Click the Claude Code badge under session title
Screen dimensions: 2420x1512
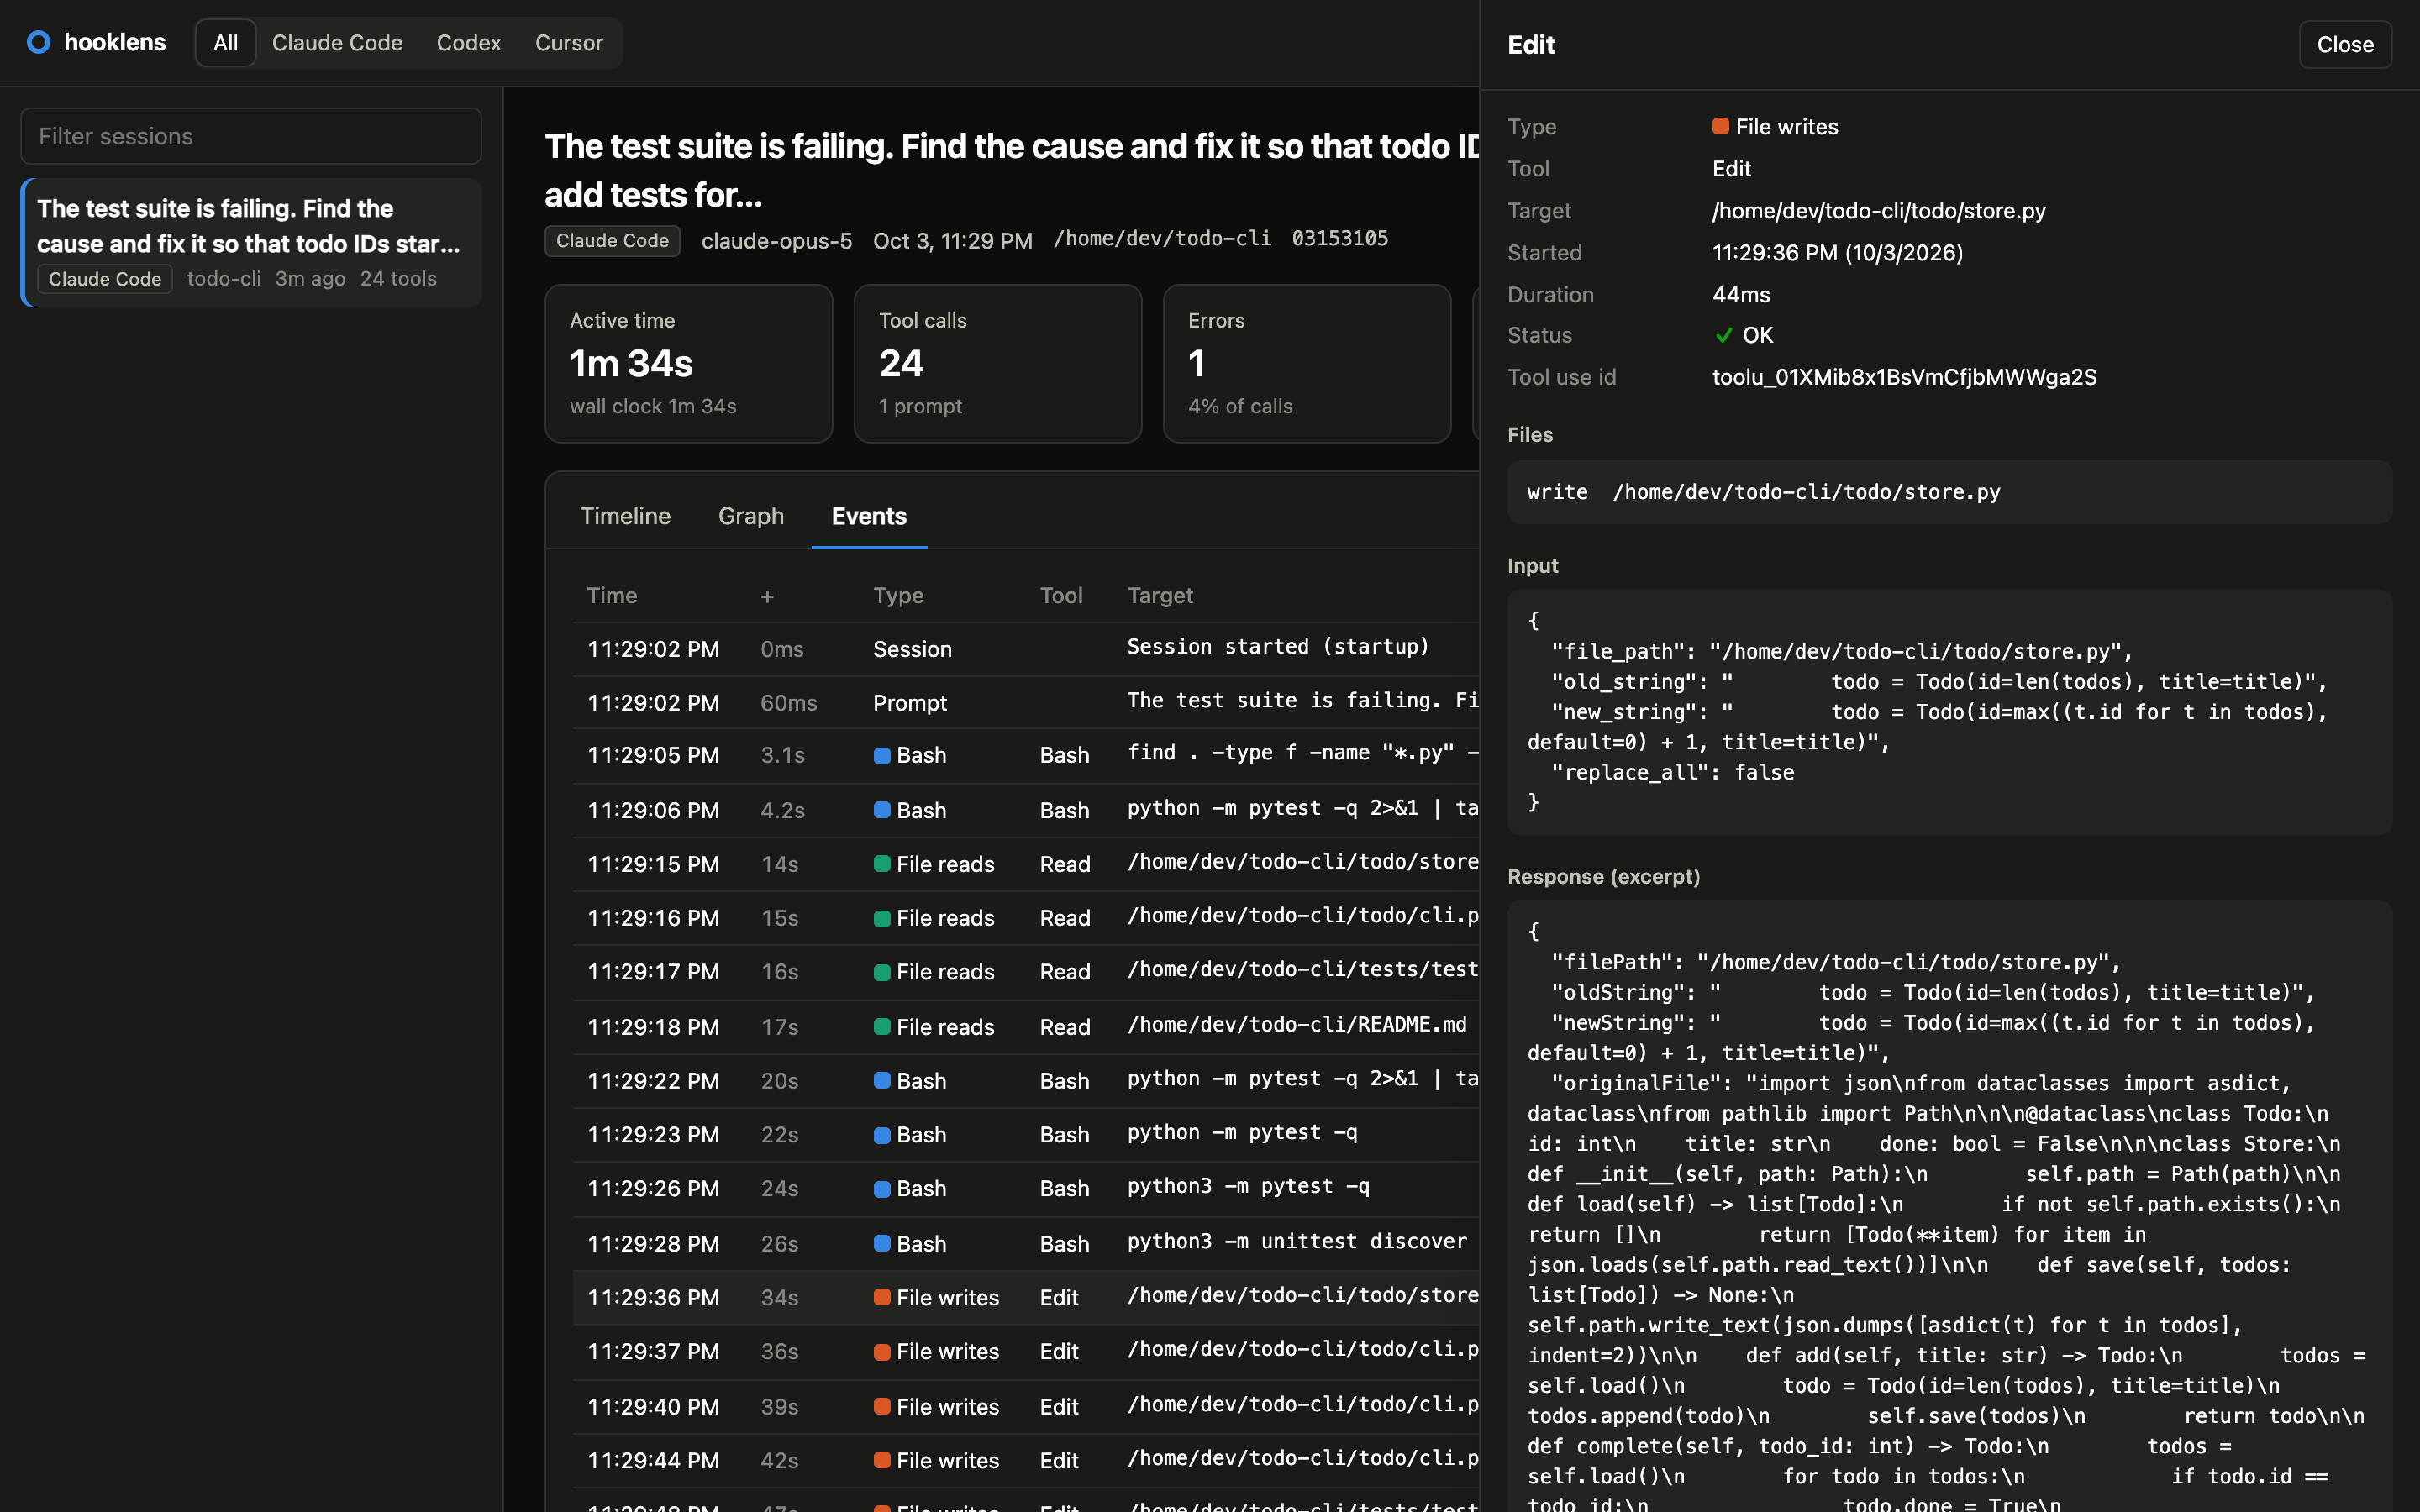(612, 240)
